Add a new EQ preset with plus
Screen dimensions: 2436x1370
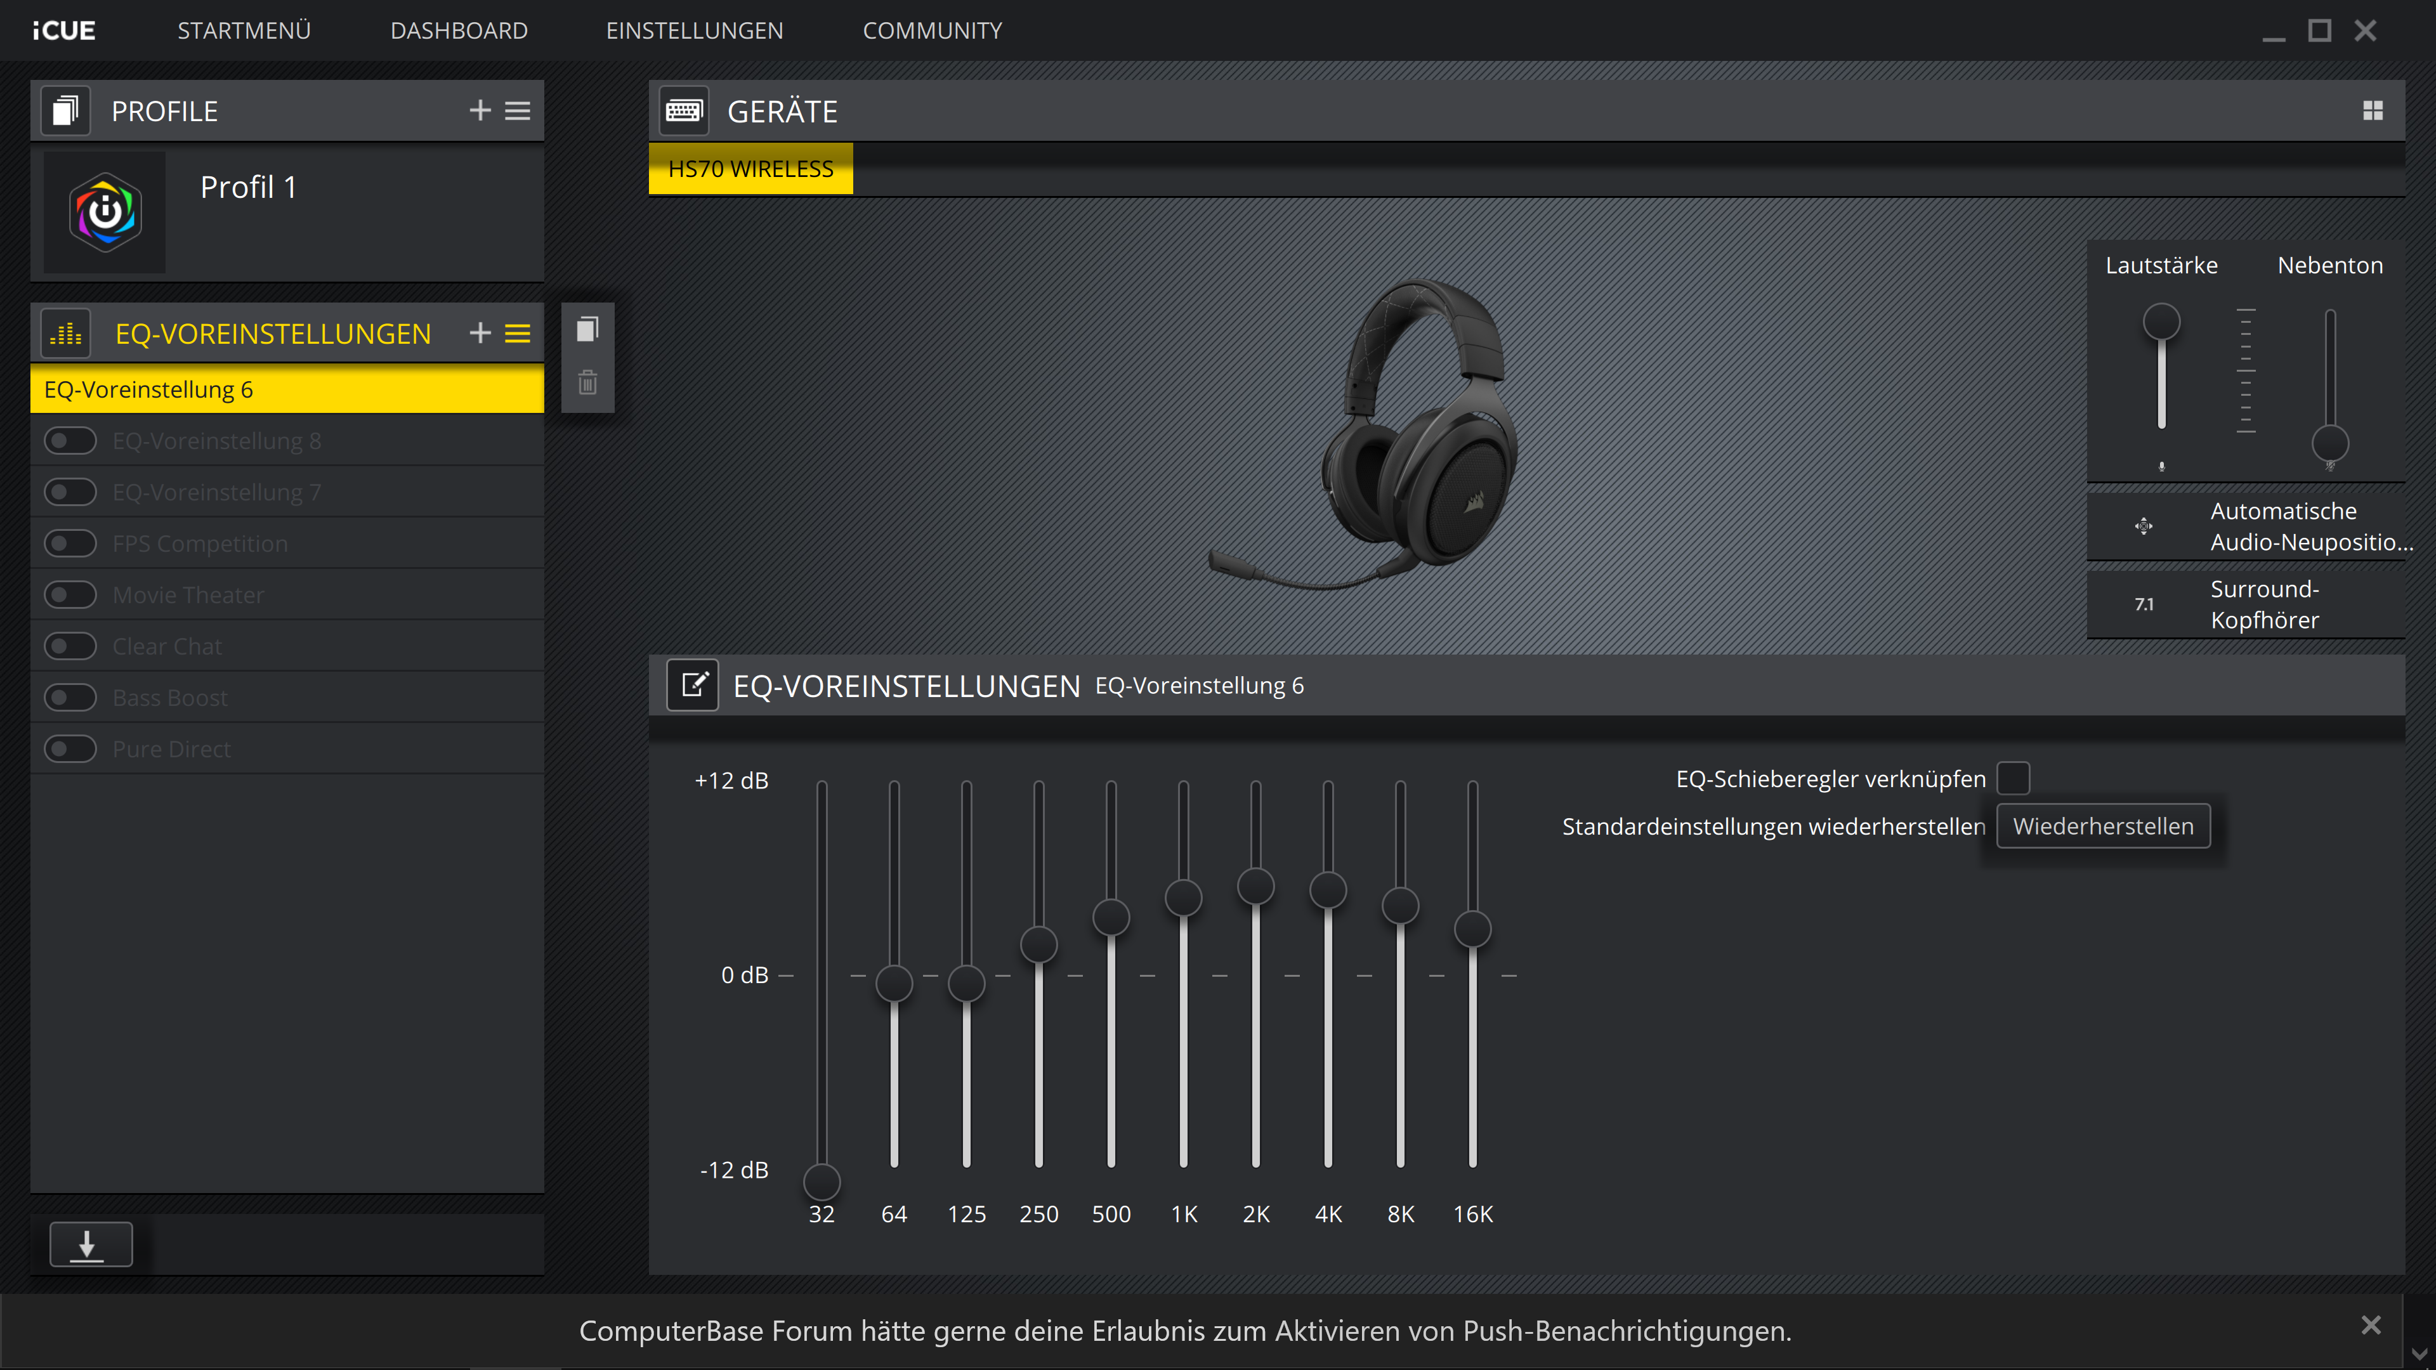tap(480, 333)
